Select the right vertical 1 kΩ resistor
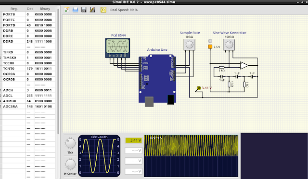The height and width of the screenshot is (179, 308). [244, 84]
